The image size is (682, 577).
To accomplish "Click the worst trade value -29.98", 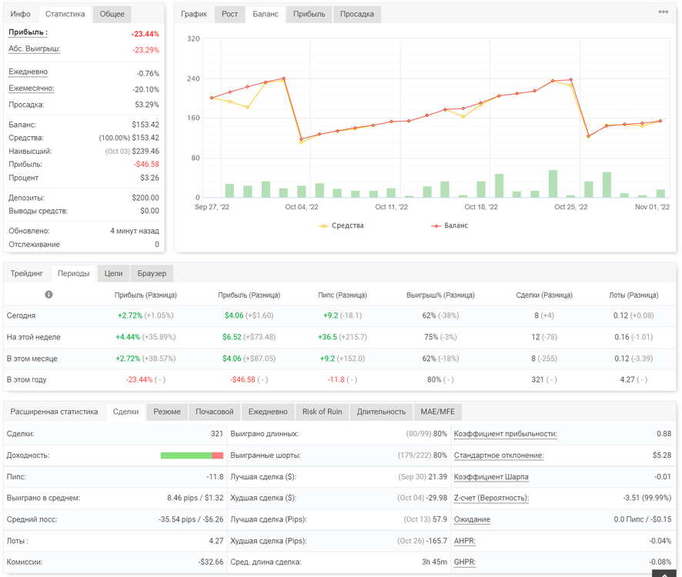I will coord(436,498).
